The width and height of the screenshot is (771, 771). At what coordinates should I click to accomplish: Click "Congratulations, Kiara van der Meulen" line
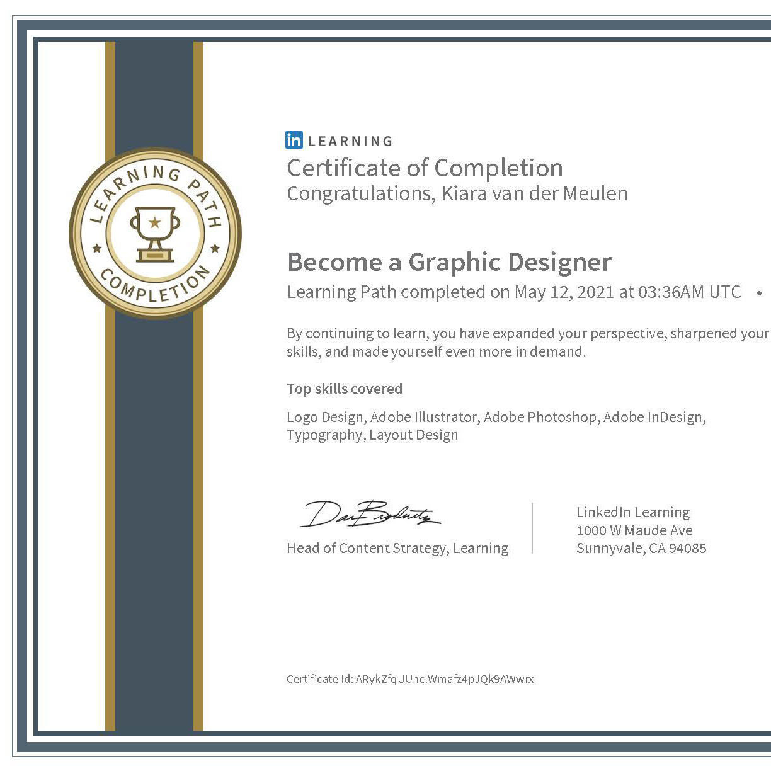[457, 193]
